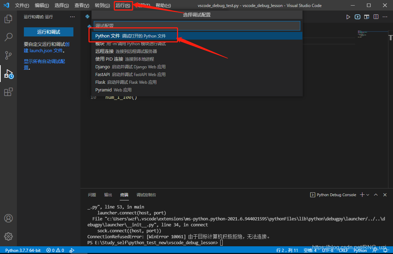Choose 使用 PID 连接 configuration
The image size is (393, 254).
[x=197, y=59]
